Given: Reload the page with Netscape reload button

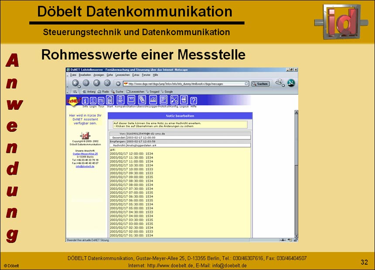Looking at the screenshot, I should [x=97, y=83].
